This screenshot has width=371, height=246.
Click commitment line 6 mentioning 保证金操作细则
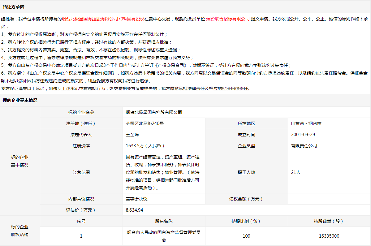pyautogui.click(x=184, y=77)
